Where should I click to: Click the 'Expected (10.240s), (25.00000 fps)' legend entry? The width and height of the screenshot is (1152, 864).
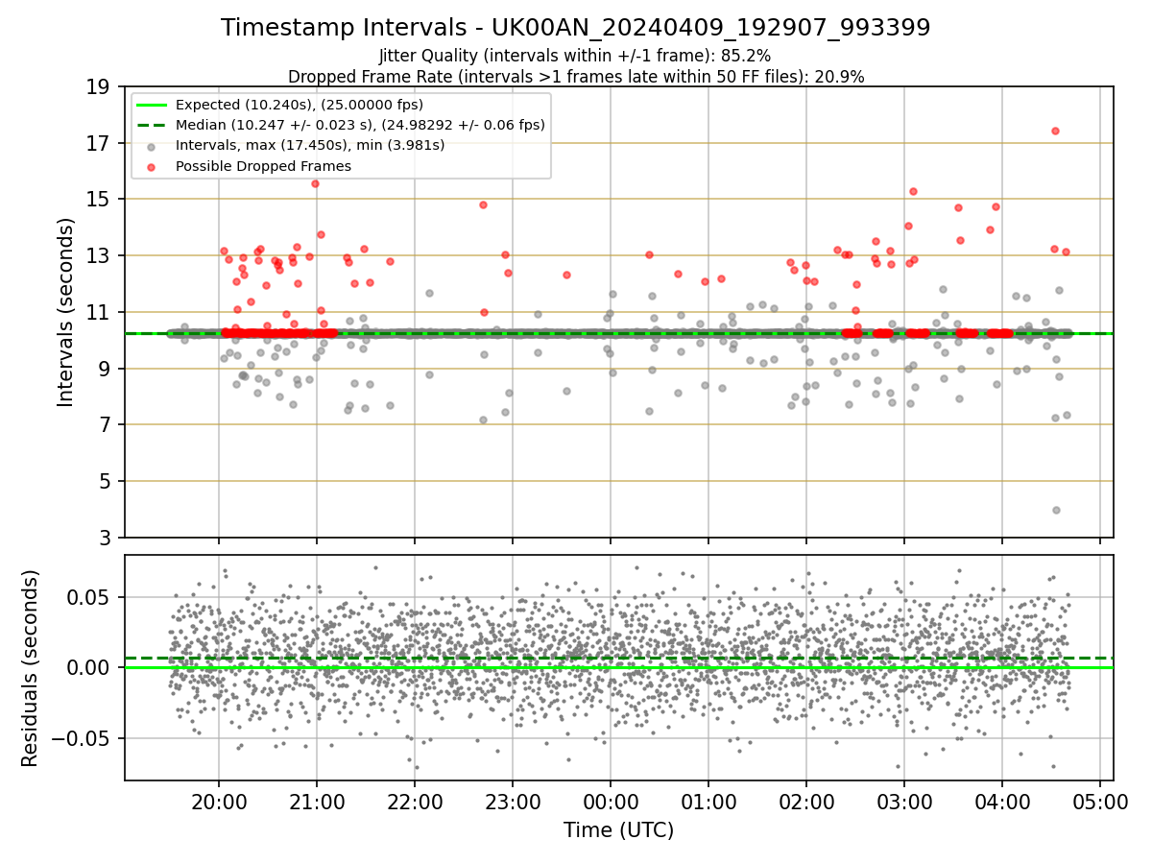pos(300,105)
